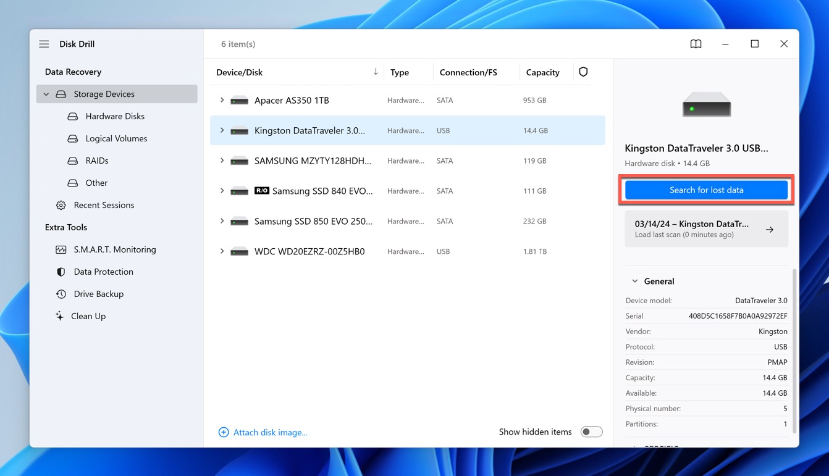This screenshot has height=476, width=829.
Task: Click the book help icon in title bar
Action: click(x=696, y=44)
